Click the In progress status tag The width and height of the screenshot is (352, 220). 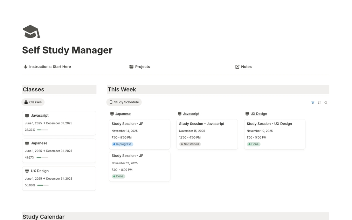123,144
